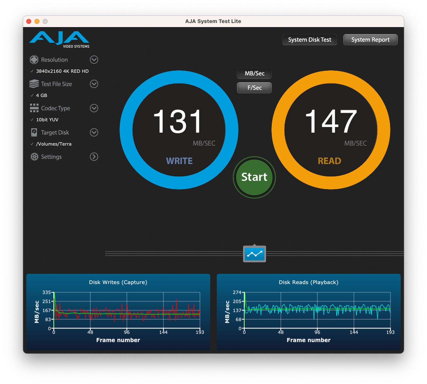Click the READ gauge label
The width and height of the screenshot is (427, 384).
pos(329,161)
